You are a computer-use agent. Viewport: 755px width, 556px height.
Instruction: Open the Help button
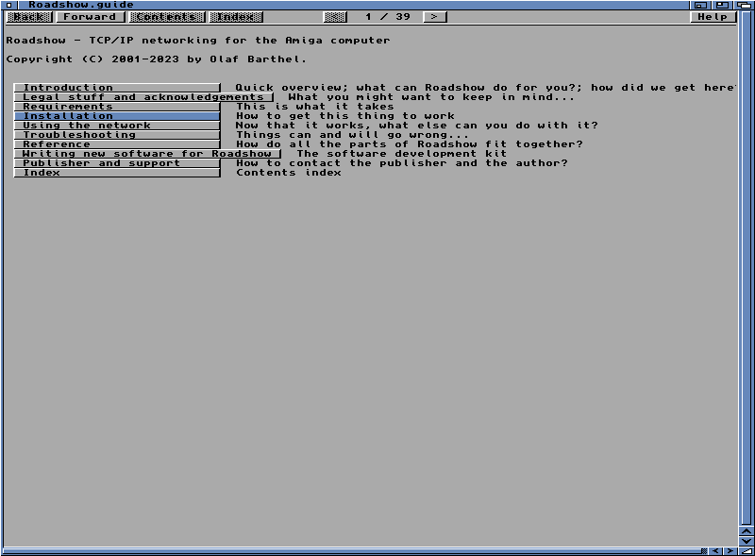(x=712, y=17)
